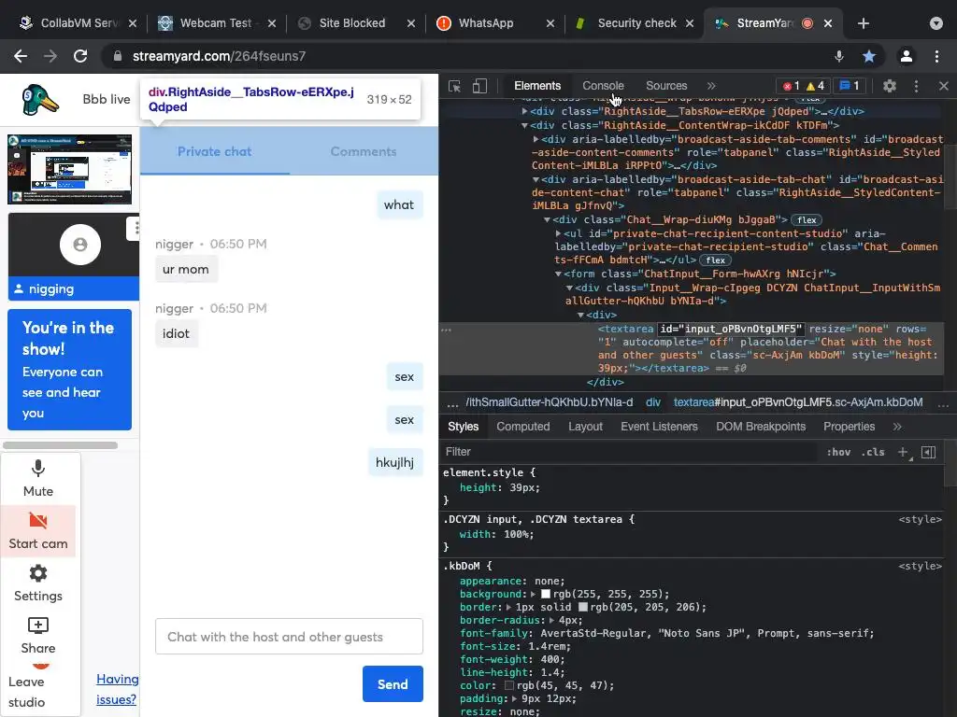Toggle the .cls class editor
957x717 pixels.
[873, 452]
